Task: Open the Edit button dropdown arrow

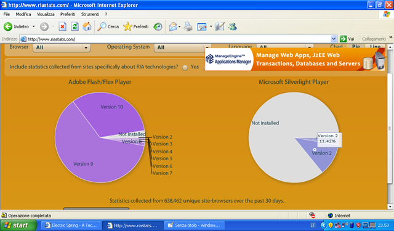Action: click(x=211, y=26)
